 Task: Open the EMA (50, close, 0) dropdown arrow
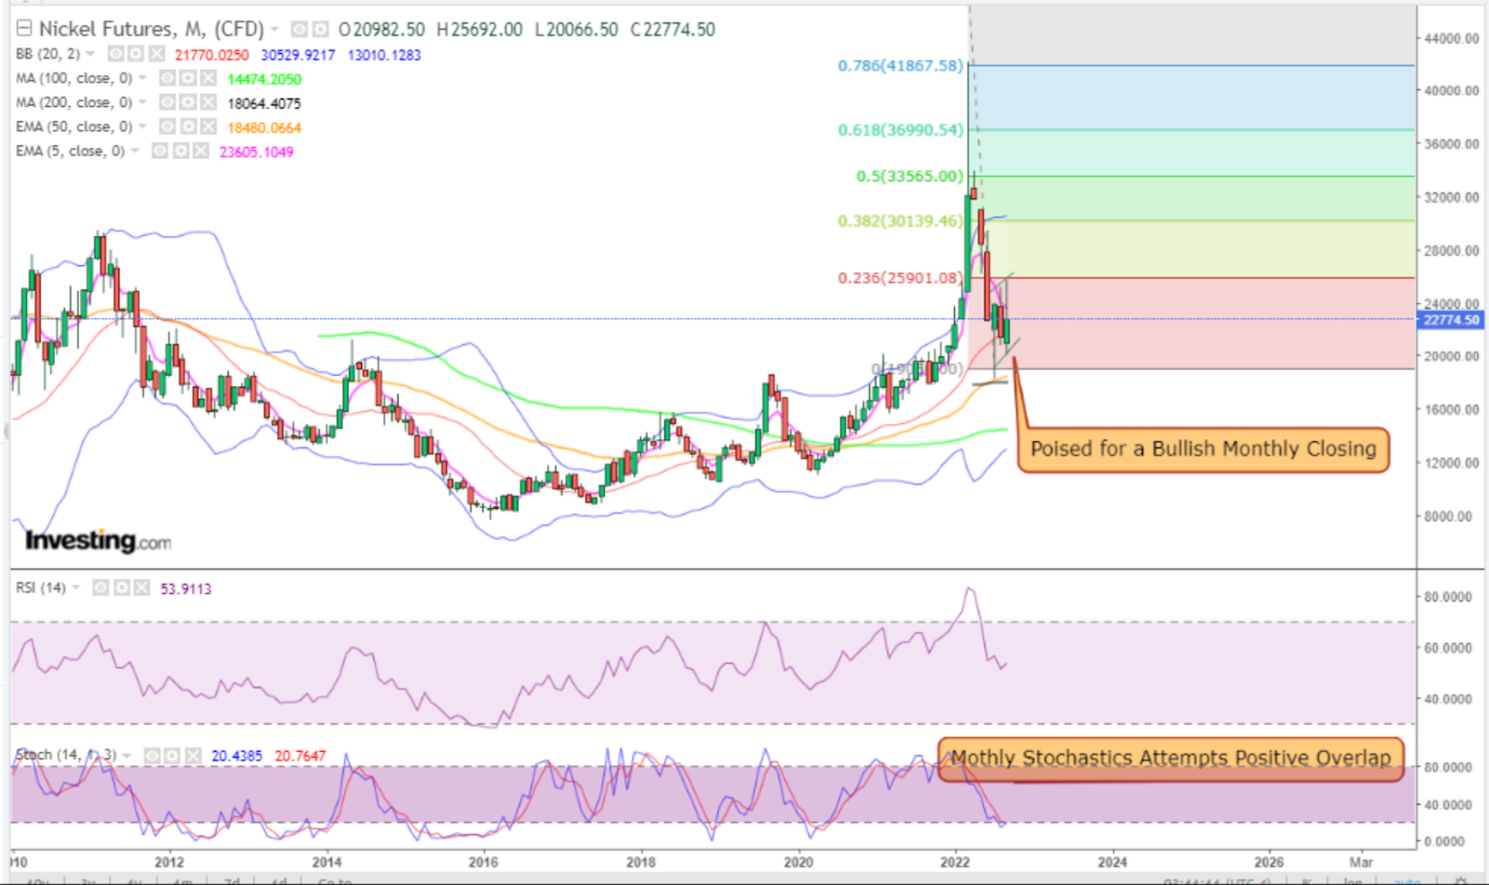point(142,127)
